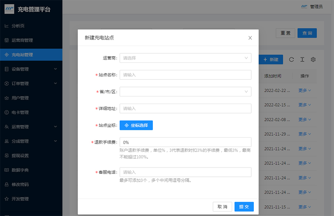Open the table settings gear icon
334x216 pixels.
point(313,60)
